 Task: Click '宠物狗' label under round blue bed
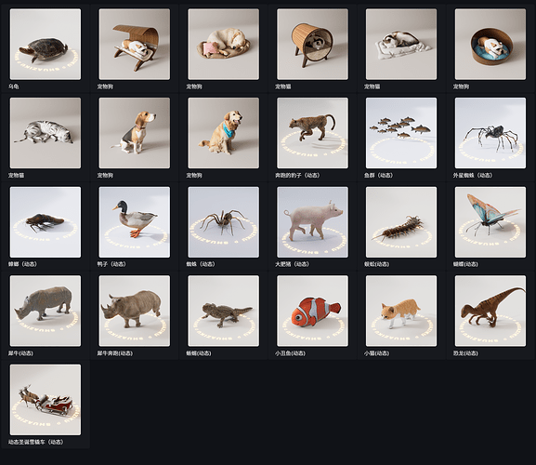pos(461,86)
